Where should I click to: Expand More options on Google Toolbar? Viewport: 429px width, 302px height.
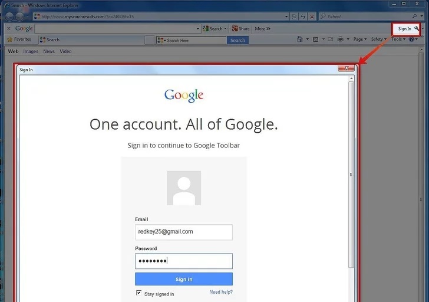coord(262,28)
